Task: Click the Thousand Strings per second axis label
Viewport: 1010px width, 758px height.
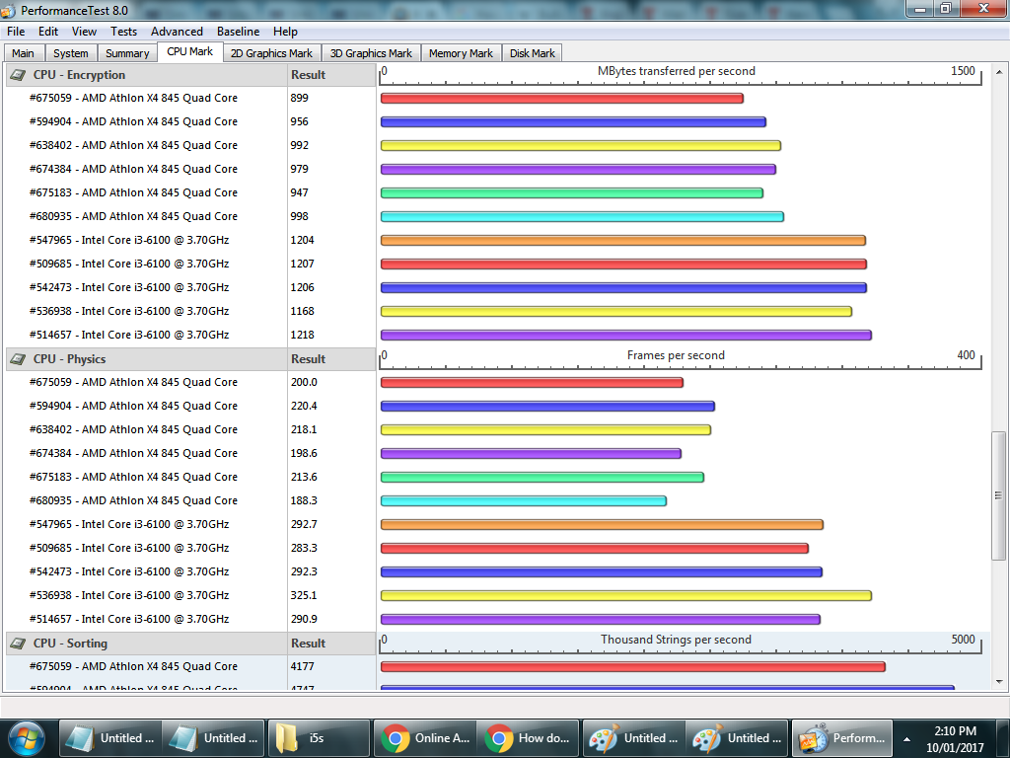Action: (676, 640)
